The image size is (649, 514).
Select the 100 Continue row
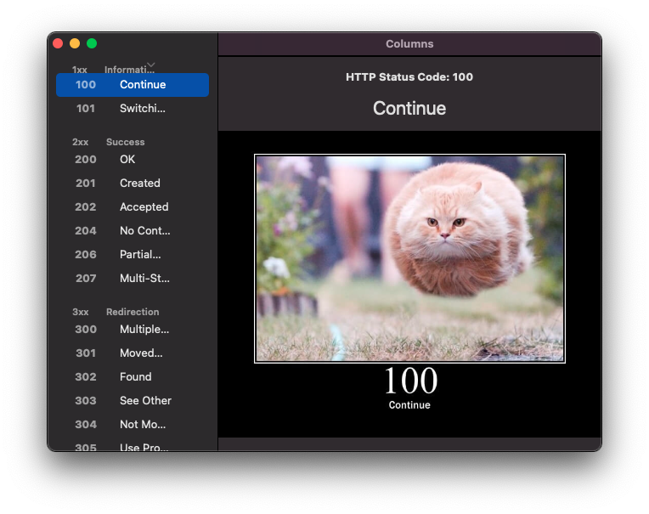[133, 85]
